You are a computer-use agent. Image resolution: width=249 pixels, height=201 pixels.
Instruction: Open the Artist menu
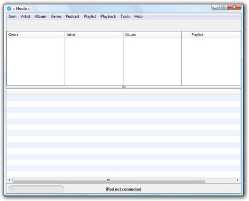[x=26, y=17]
